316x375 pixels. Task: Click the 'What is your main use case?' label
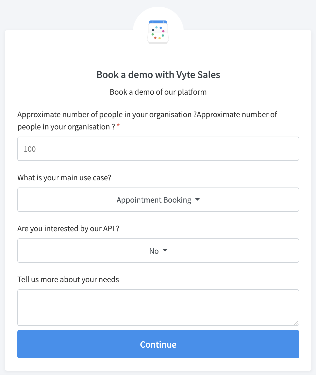pyautogui.click(x=64, y=178)
